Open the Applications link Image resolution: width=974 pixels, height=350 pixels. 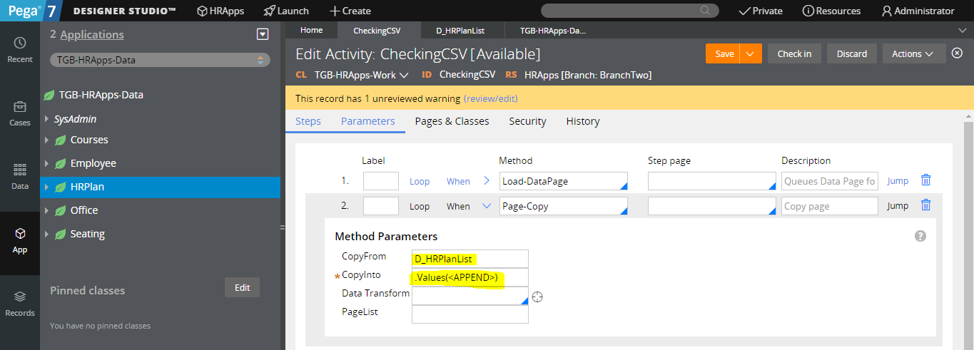[x=92, y=34]
